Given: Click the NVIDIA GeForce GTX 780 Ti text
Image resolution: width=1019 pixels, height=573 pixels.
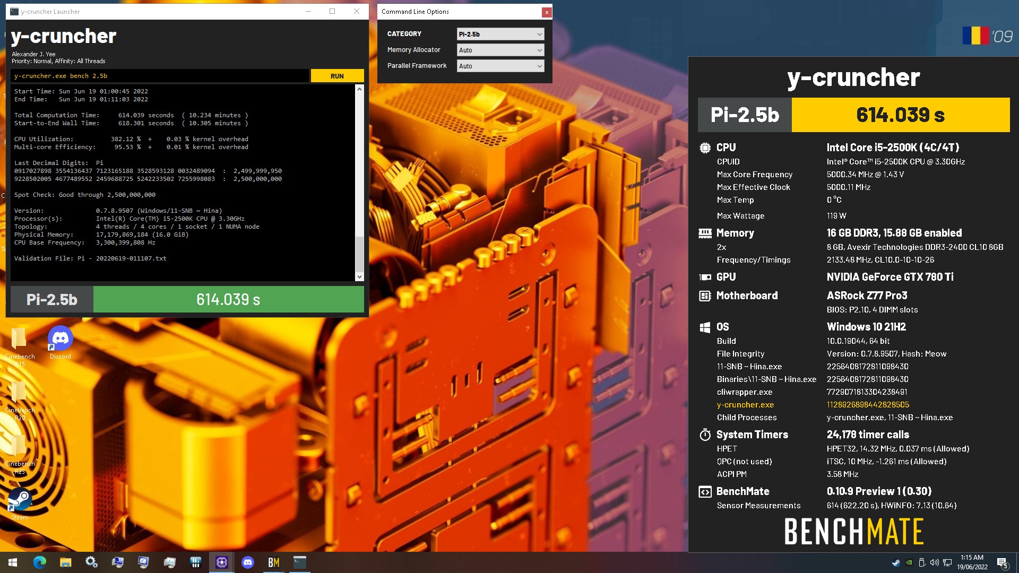Looking at the screenshot, I should 890,277.
